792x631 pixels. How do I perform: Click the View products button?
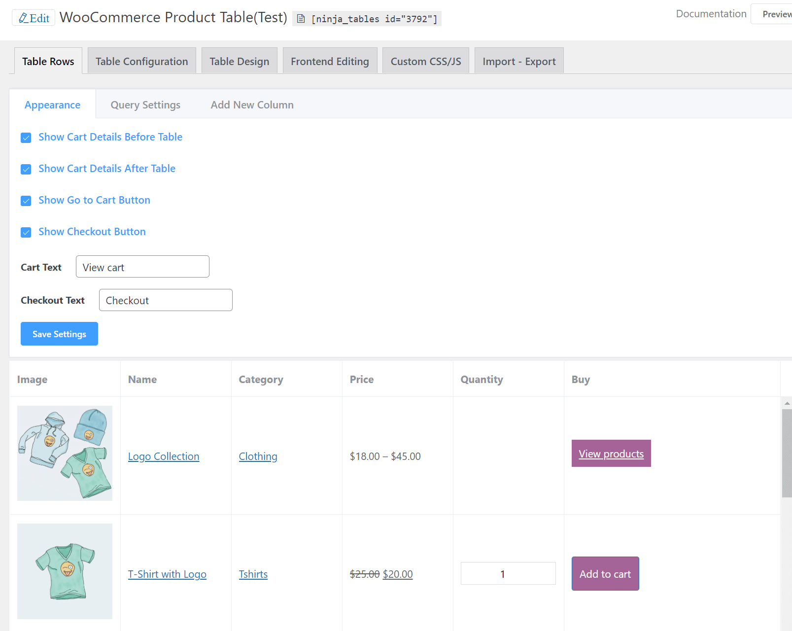(611, 454)
